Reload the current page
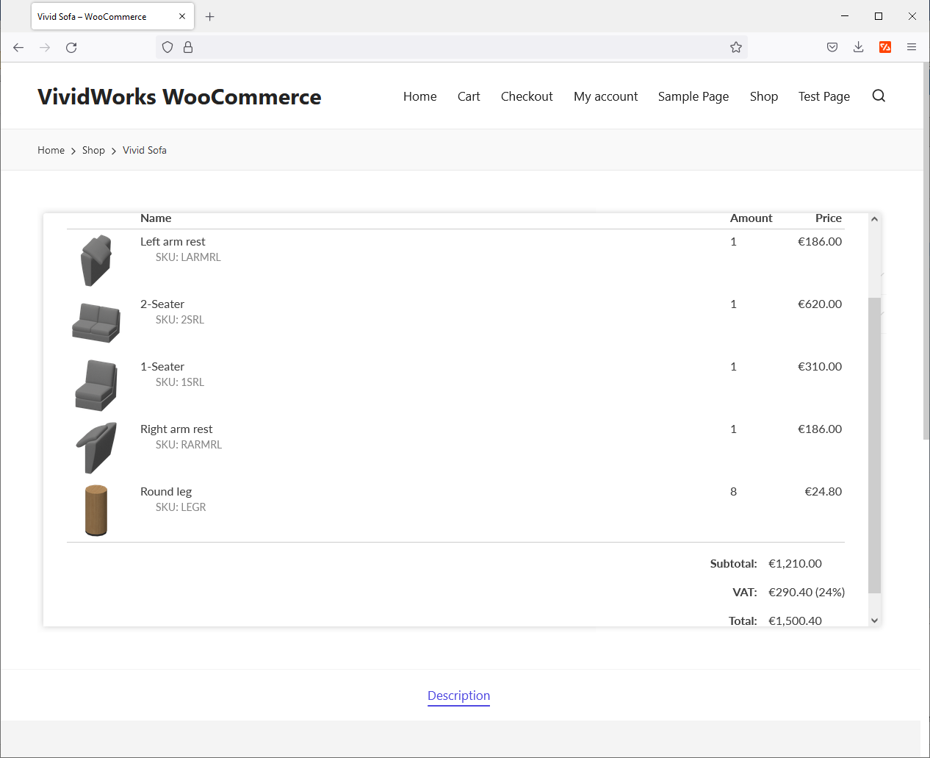 [71, 47]
